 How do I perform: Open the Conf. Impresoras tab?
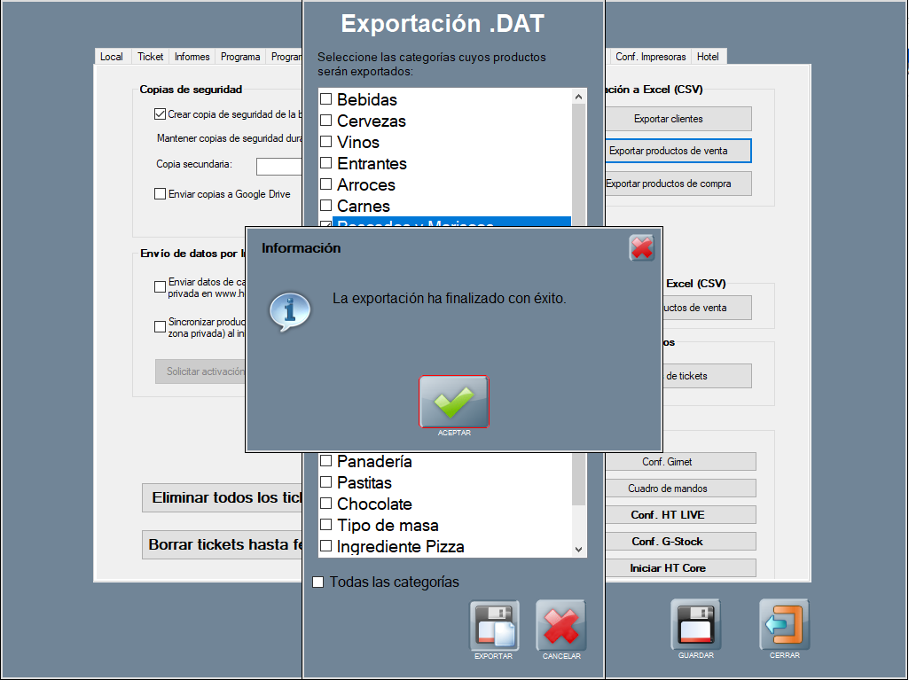point(650,57)
